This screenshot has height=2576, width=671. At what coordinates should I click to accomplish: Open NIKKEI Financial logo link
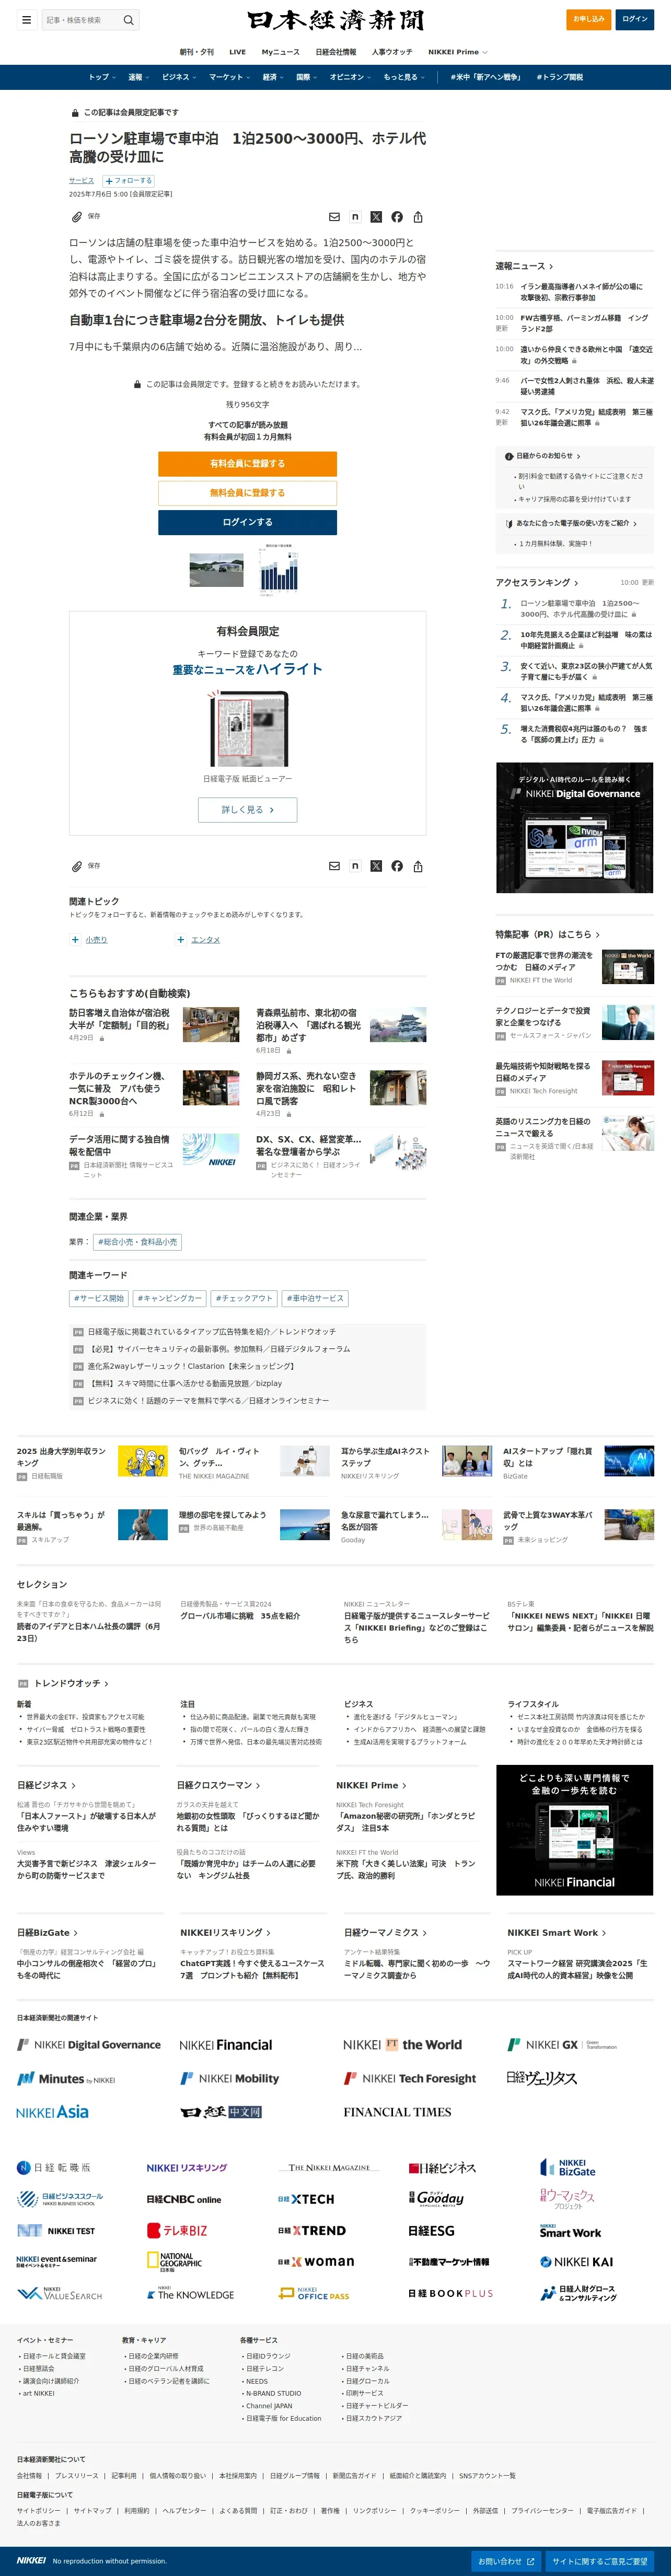[x=226, y=2045]
